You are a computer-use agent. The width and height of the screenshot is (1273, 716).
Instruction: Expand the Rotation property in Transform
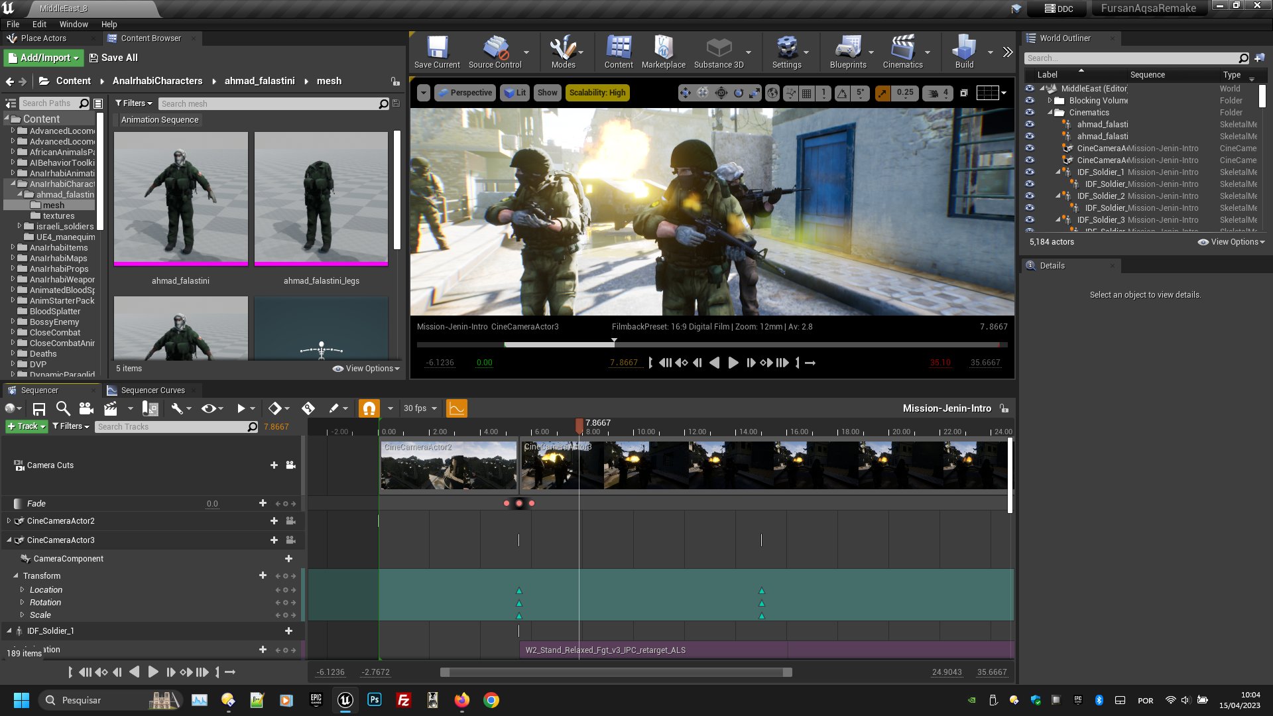click(22, 603)
